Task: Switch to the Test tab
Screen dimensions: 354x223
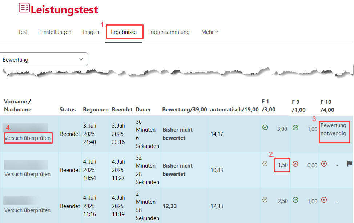Action: [23, 32]
